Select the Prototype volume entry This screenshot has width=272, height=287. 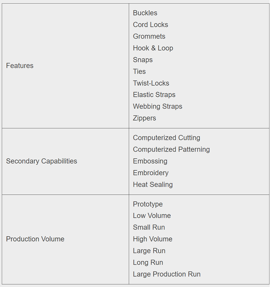[148, 204]
